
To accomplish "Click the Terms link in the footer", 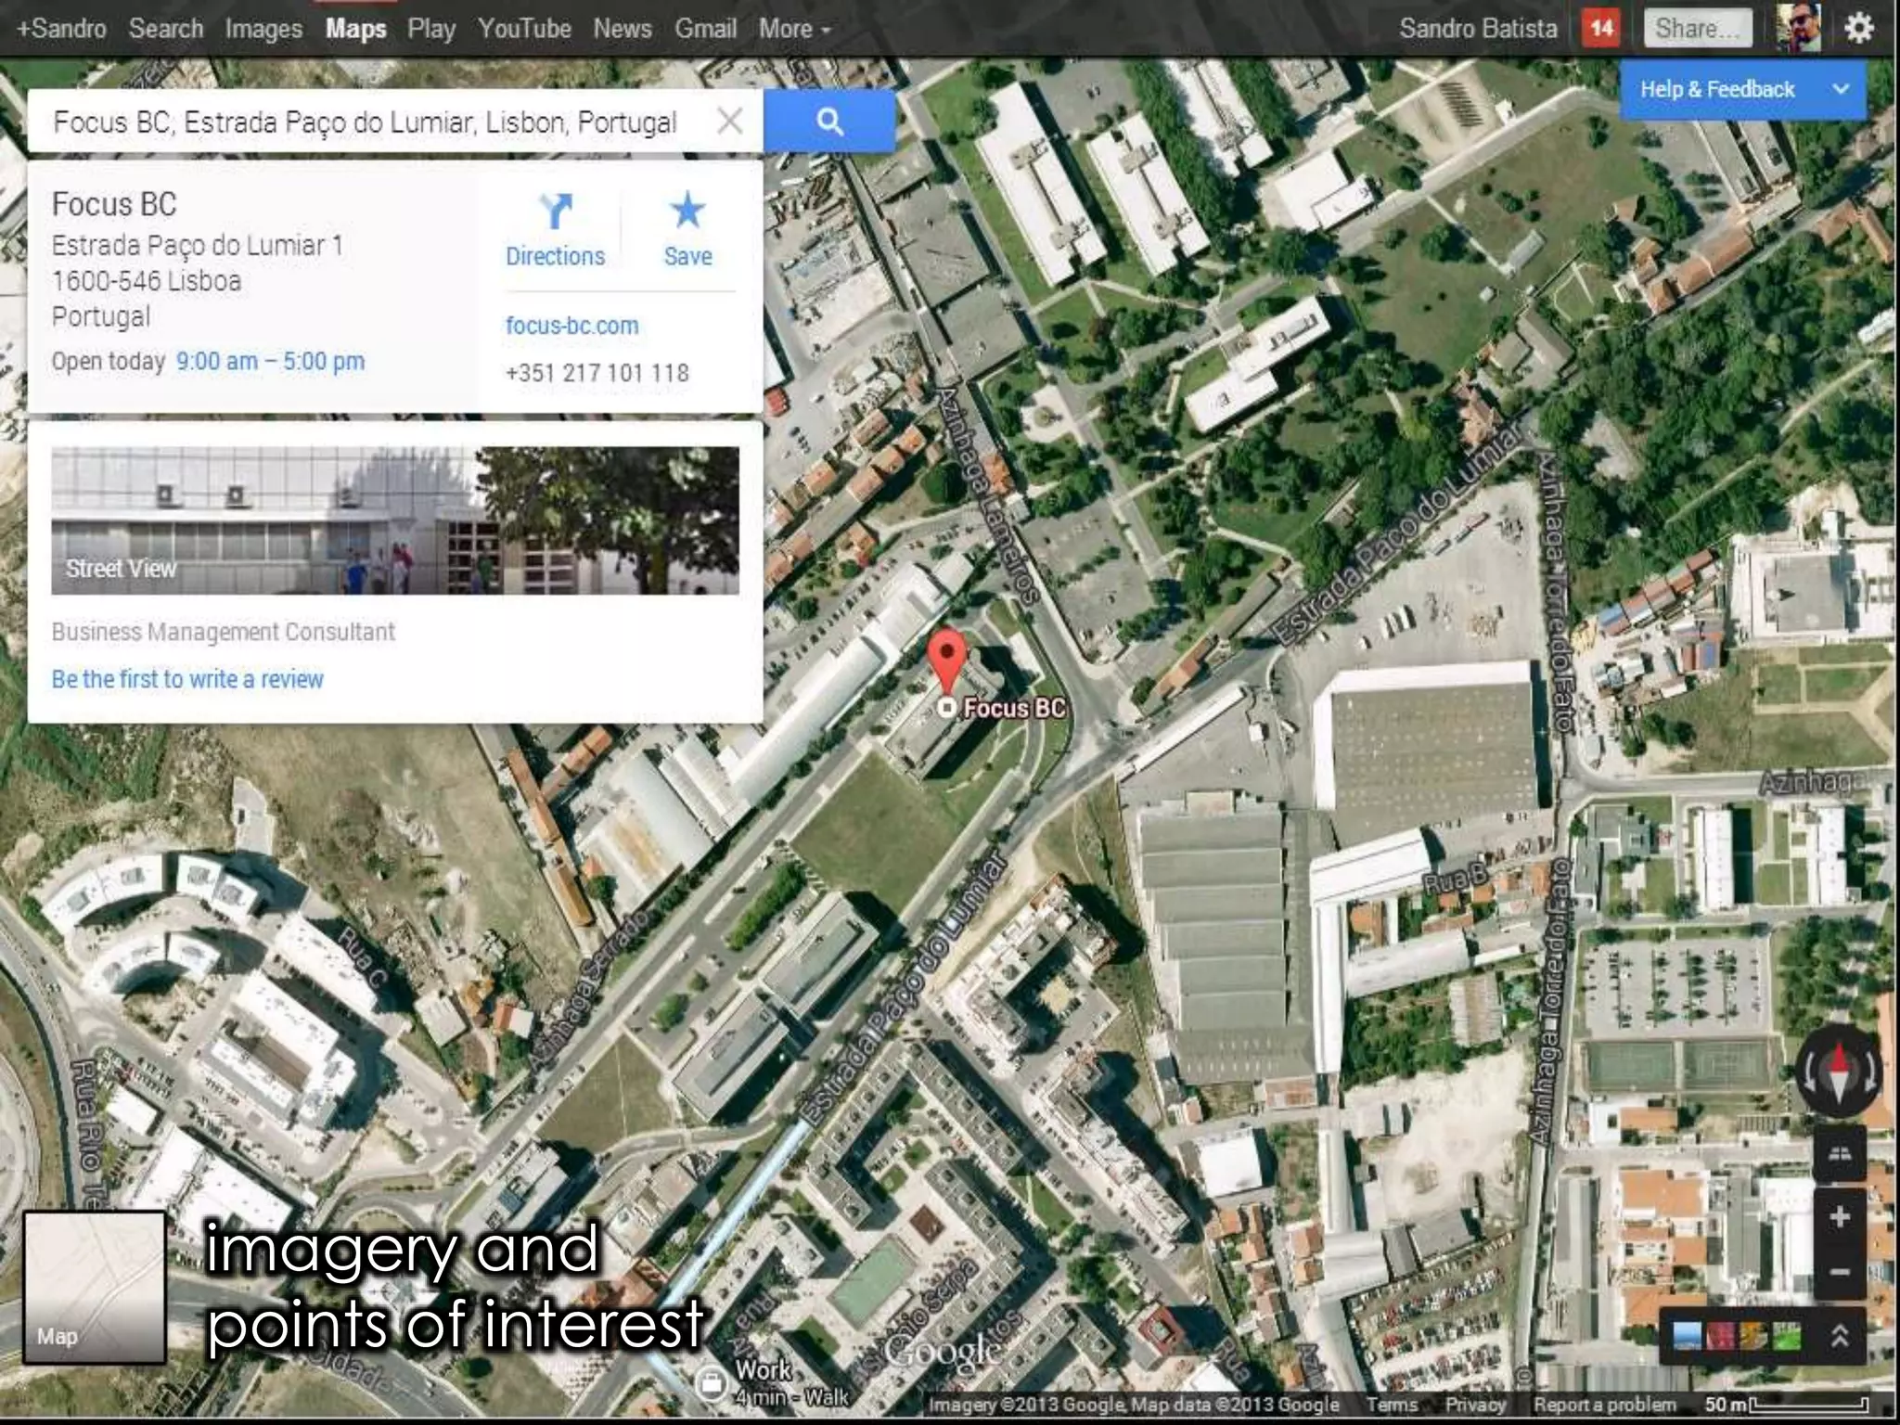I will click(x=1392, y=1405).
